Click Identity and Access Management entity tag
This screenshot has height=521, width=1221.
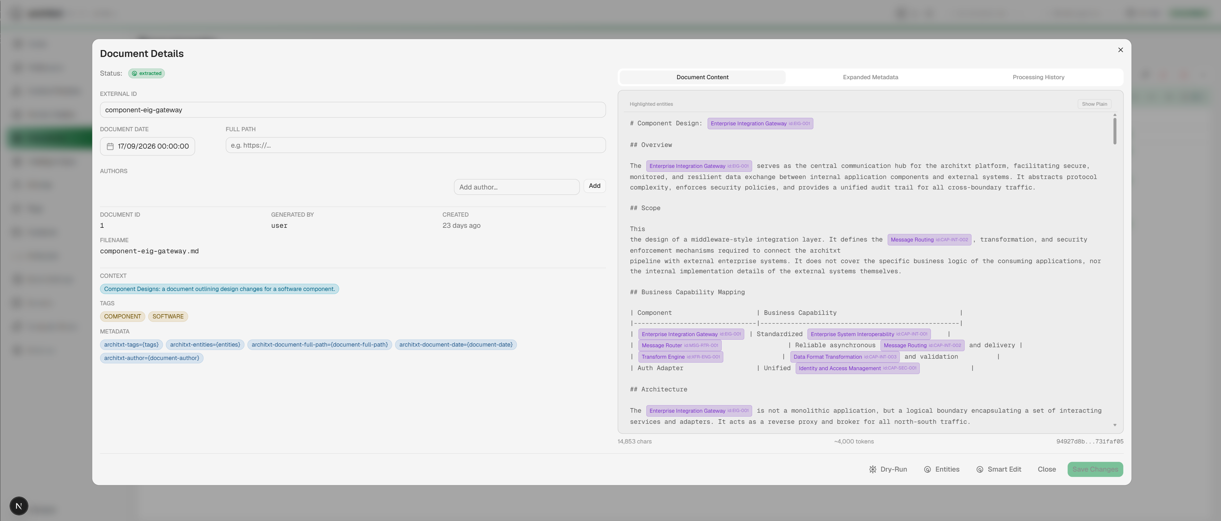pos(857,368)
